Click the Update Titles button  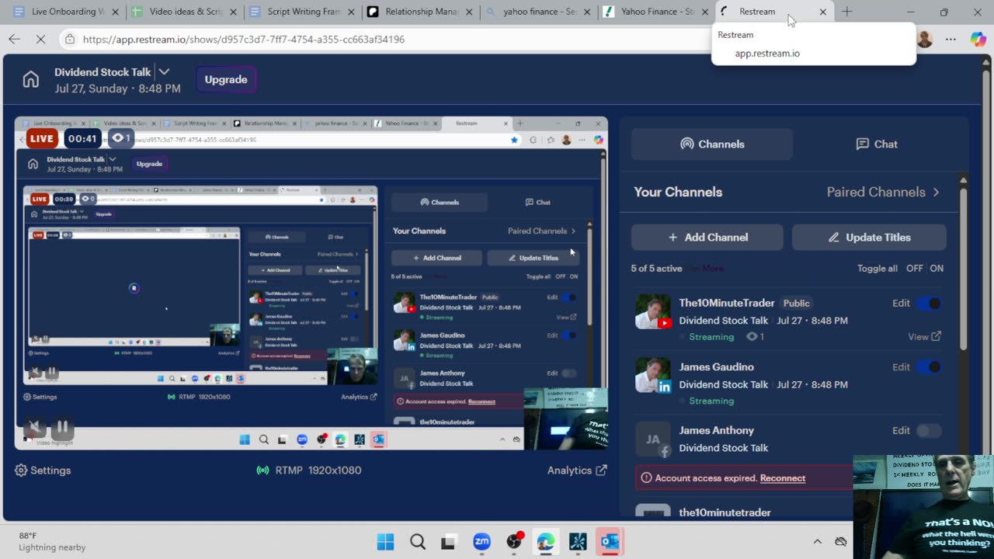point(869,238)
